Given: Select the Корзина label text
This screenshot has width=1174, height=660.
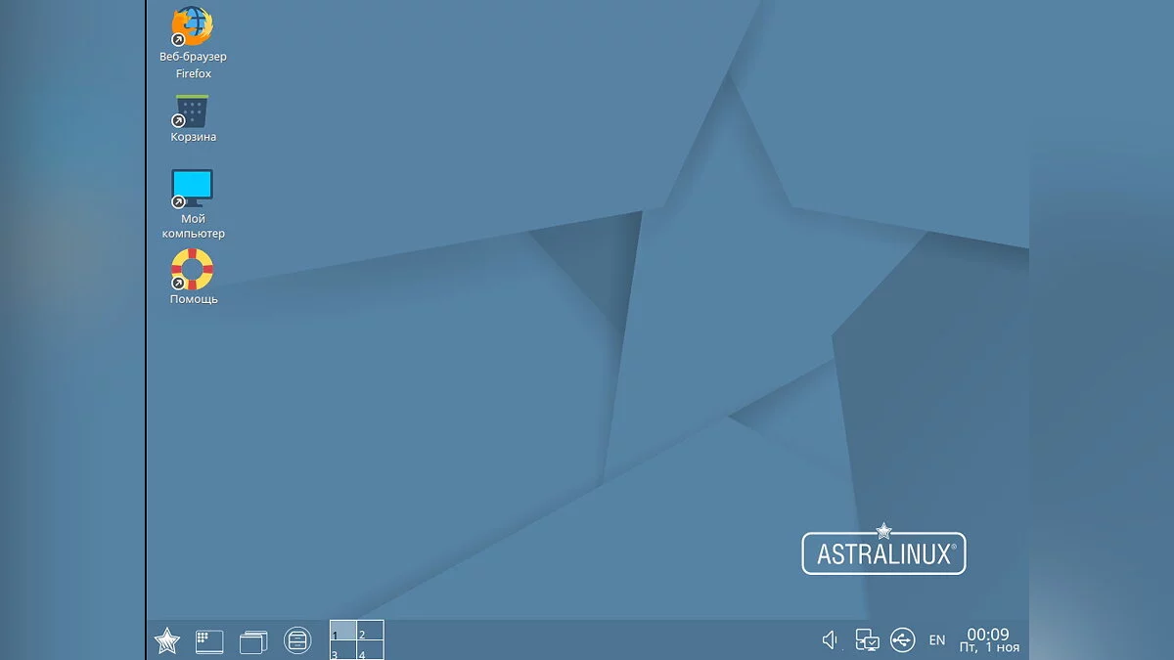Looking at the screenshot, I should click(194, 138).
